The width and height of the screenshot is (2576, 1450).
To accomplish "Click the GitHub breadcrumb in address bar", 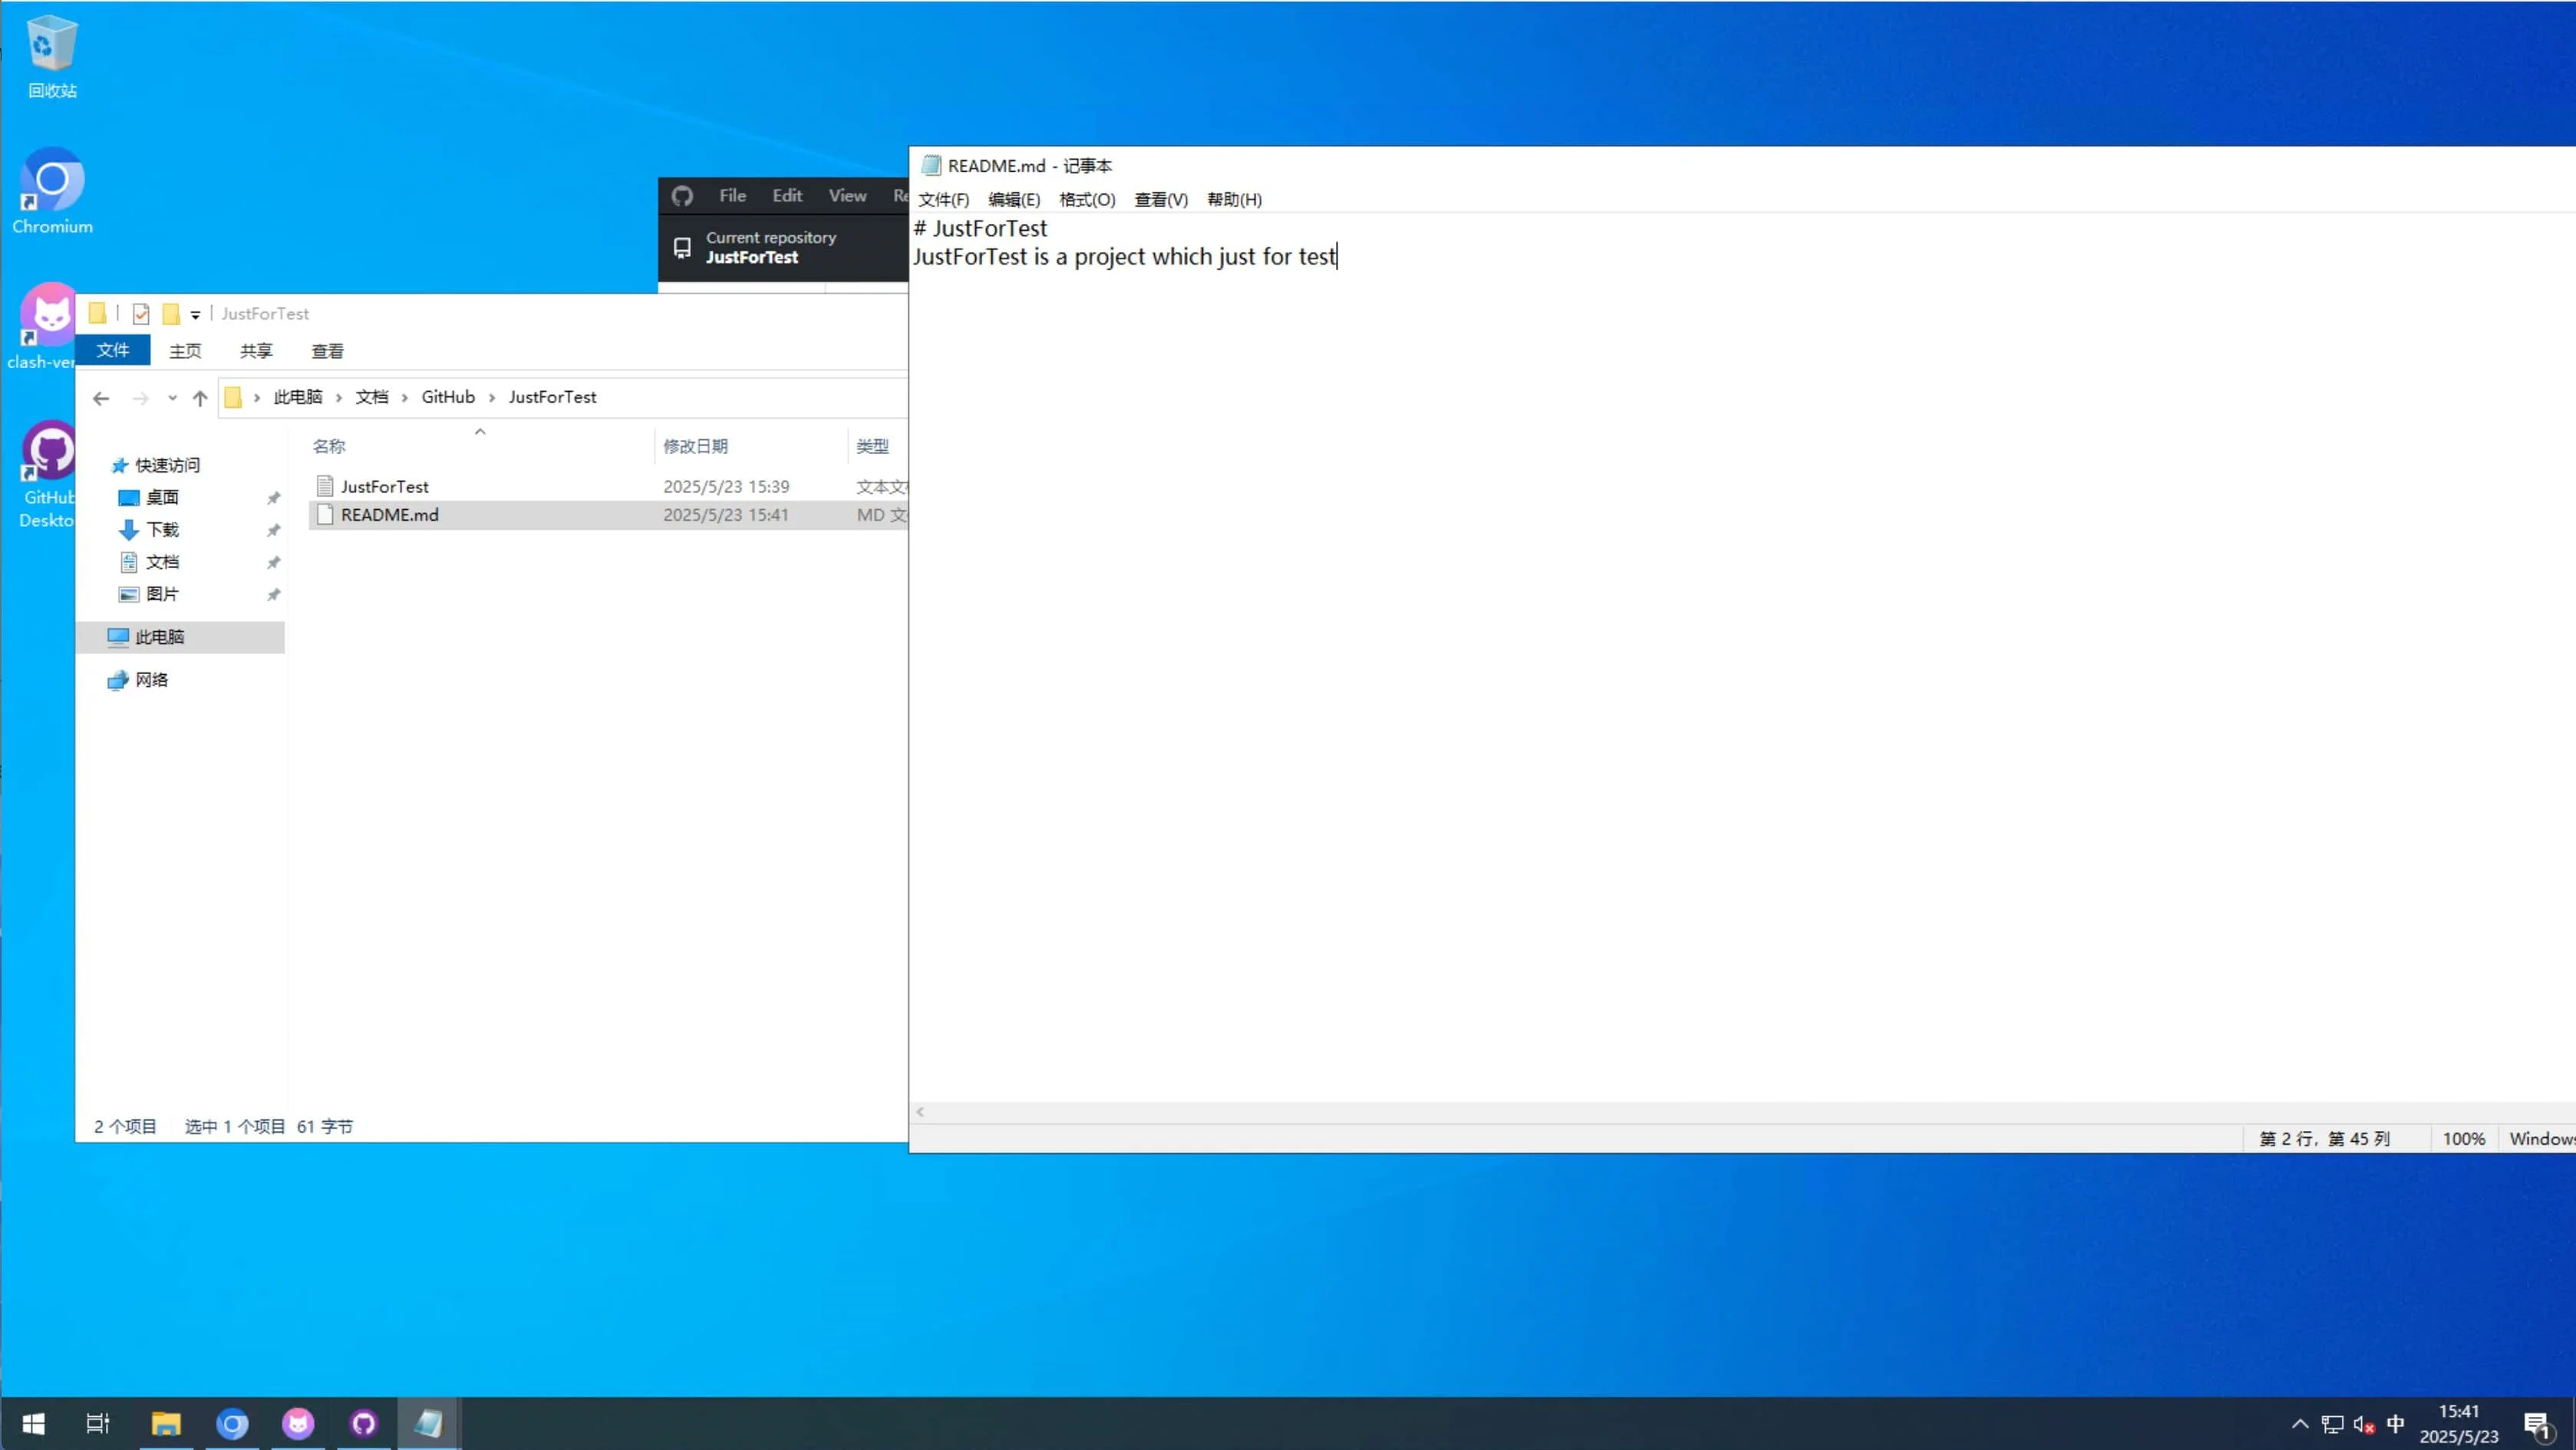I will (x=447, y=396).
